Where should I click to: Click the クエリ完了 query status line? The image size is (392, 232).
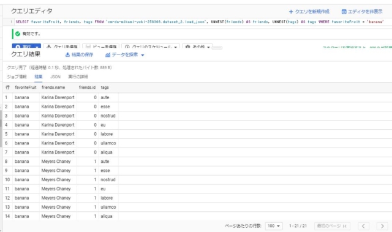coord(59,67)
